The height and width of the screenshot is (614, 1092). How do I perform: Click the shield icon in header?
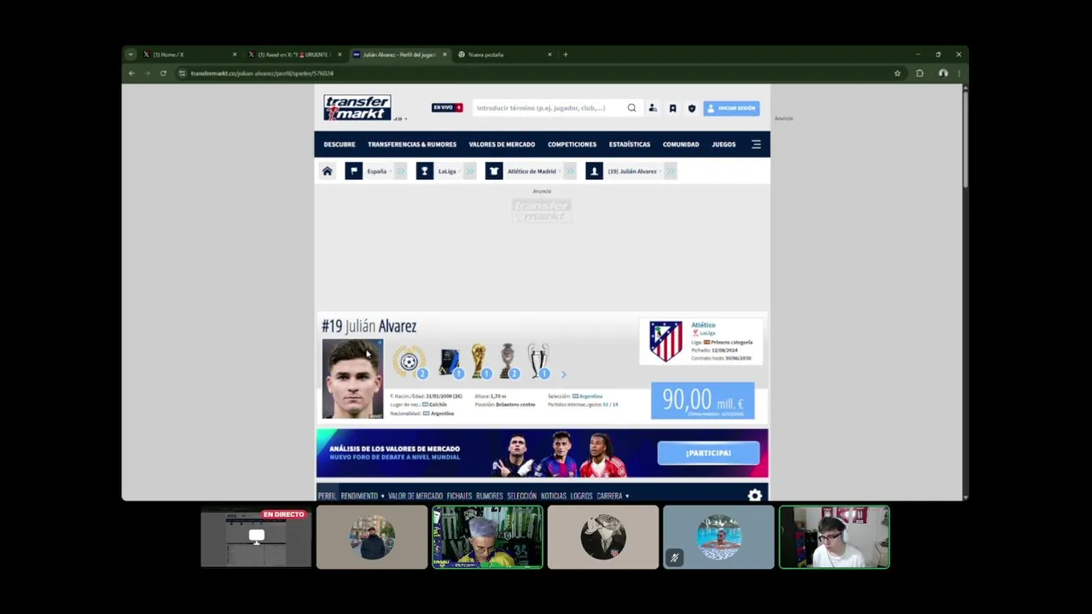coord(692,108)
